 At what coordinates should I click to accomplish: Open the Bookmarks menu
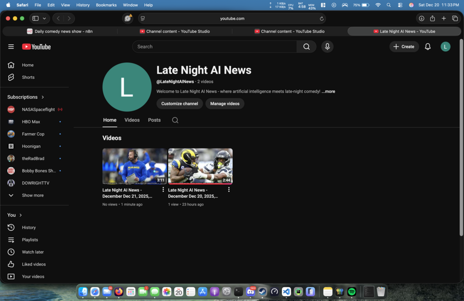[x=106, y=5]
